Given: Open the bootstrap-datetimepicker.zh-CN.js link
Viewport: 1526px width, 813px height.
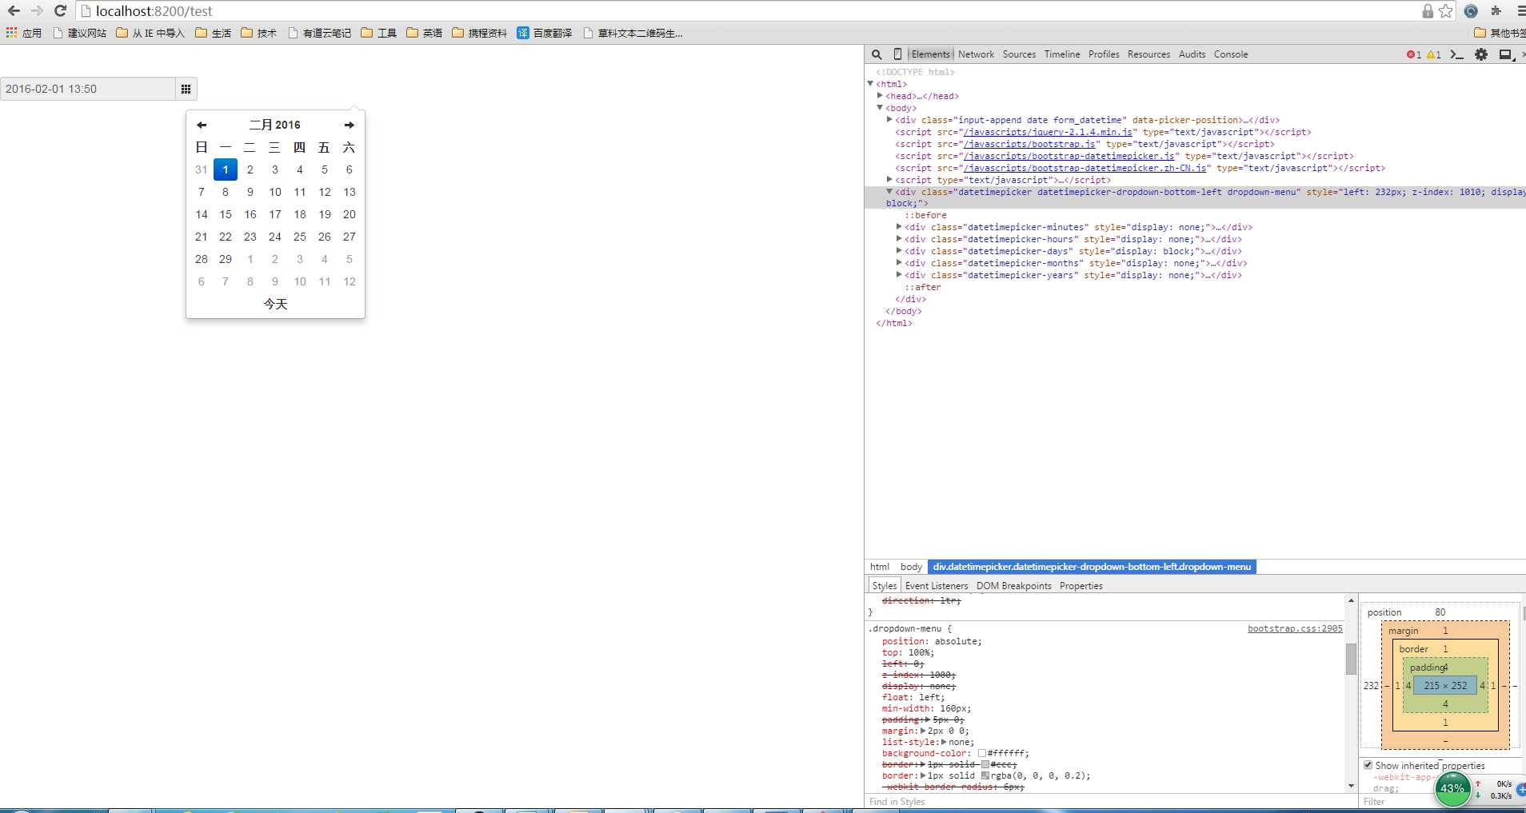Looking at the screenshot, I should pyautogui.click(x=1085, y=168).
